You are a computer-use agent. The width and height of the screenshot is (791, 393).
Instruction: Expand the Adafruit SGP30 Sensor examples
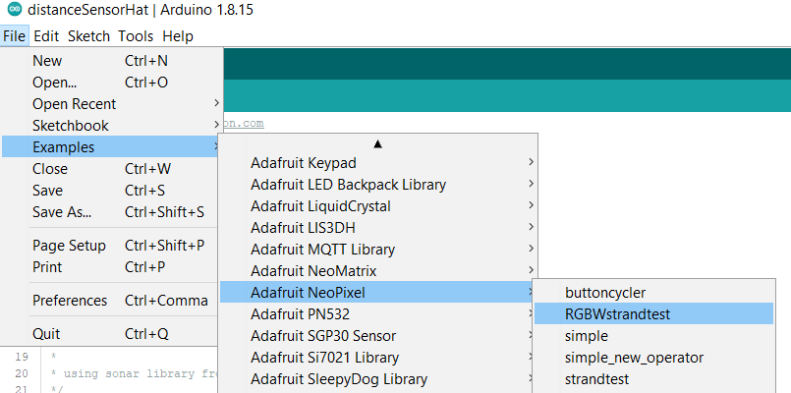pyautogui.click(x=376, y=336)
